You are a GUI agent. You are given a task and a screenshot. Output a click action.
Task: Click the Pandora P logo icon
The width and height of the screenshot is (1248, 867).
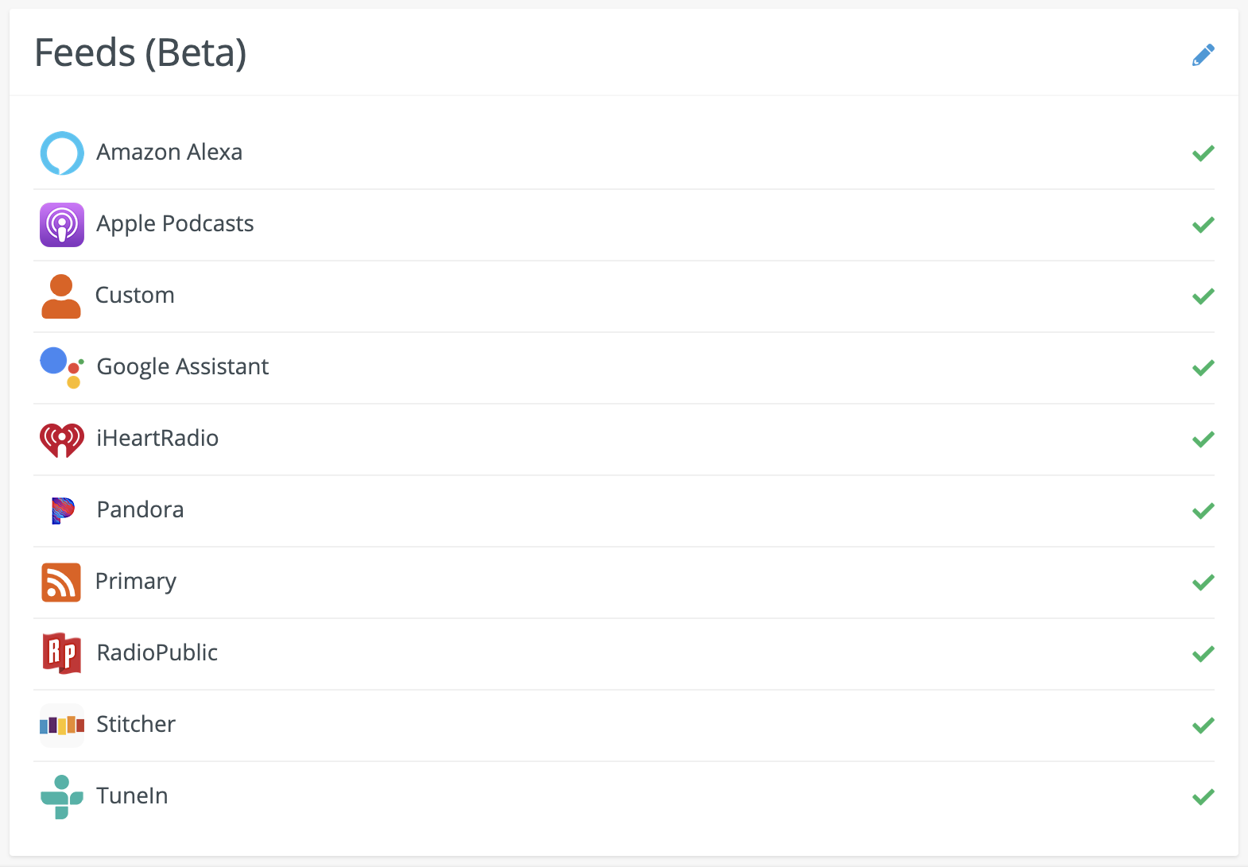coord(63,510)
